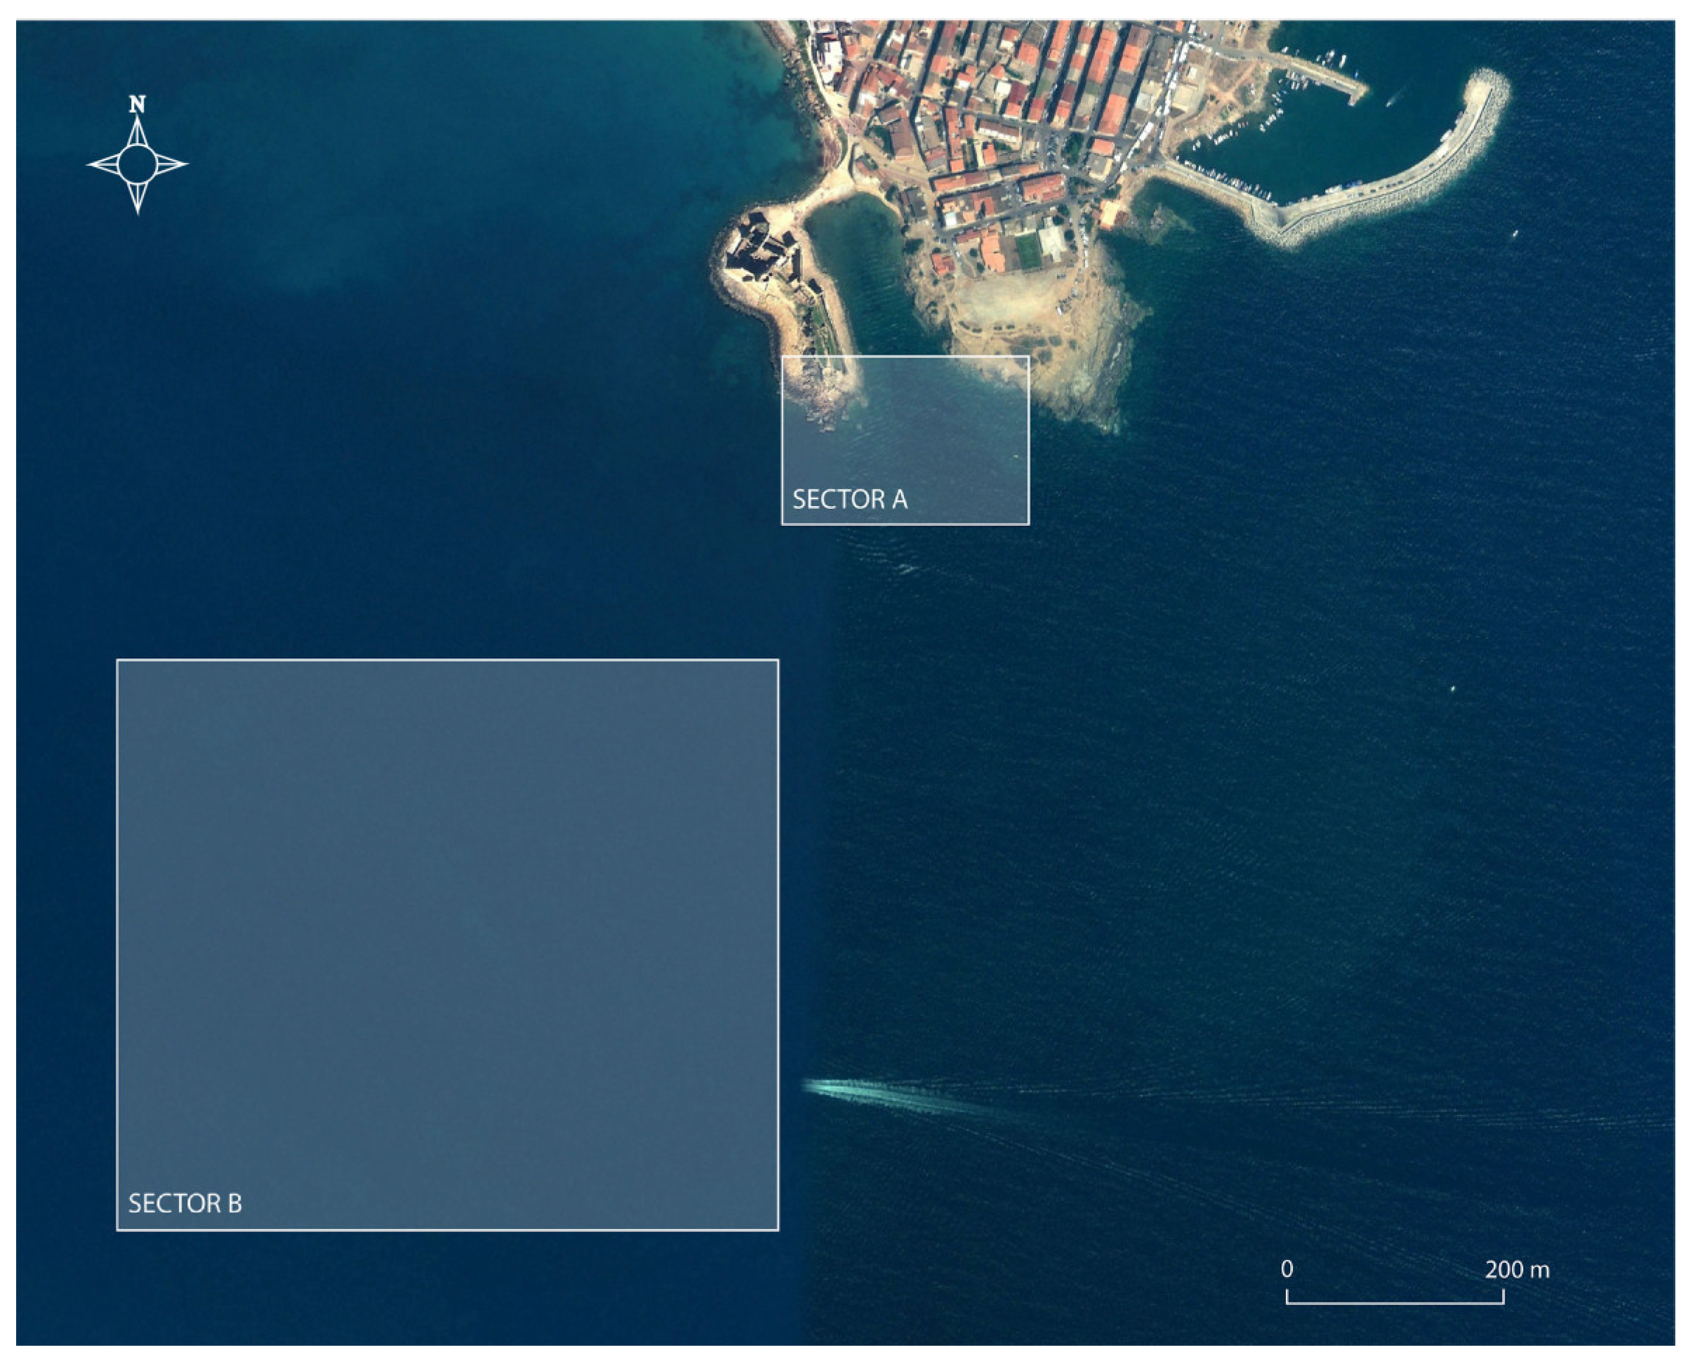Click the green sports field in town
This screenshot has height=1364, width=1695.
(x=1028, y=250)
